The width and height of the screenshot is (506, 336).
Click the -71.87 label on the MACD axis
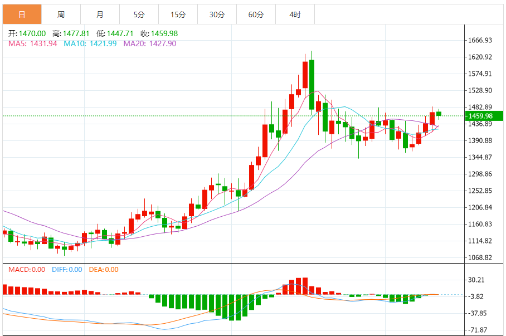pos(478,330)
